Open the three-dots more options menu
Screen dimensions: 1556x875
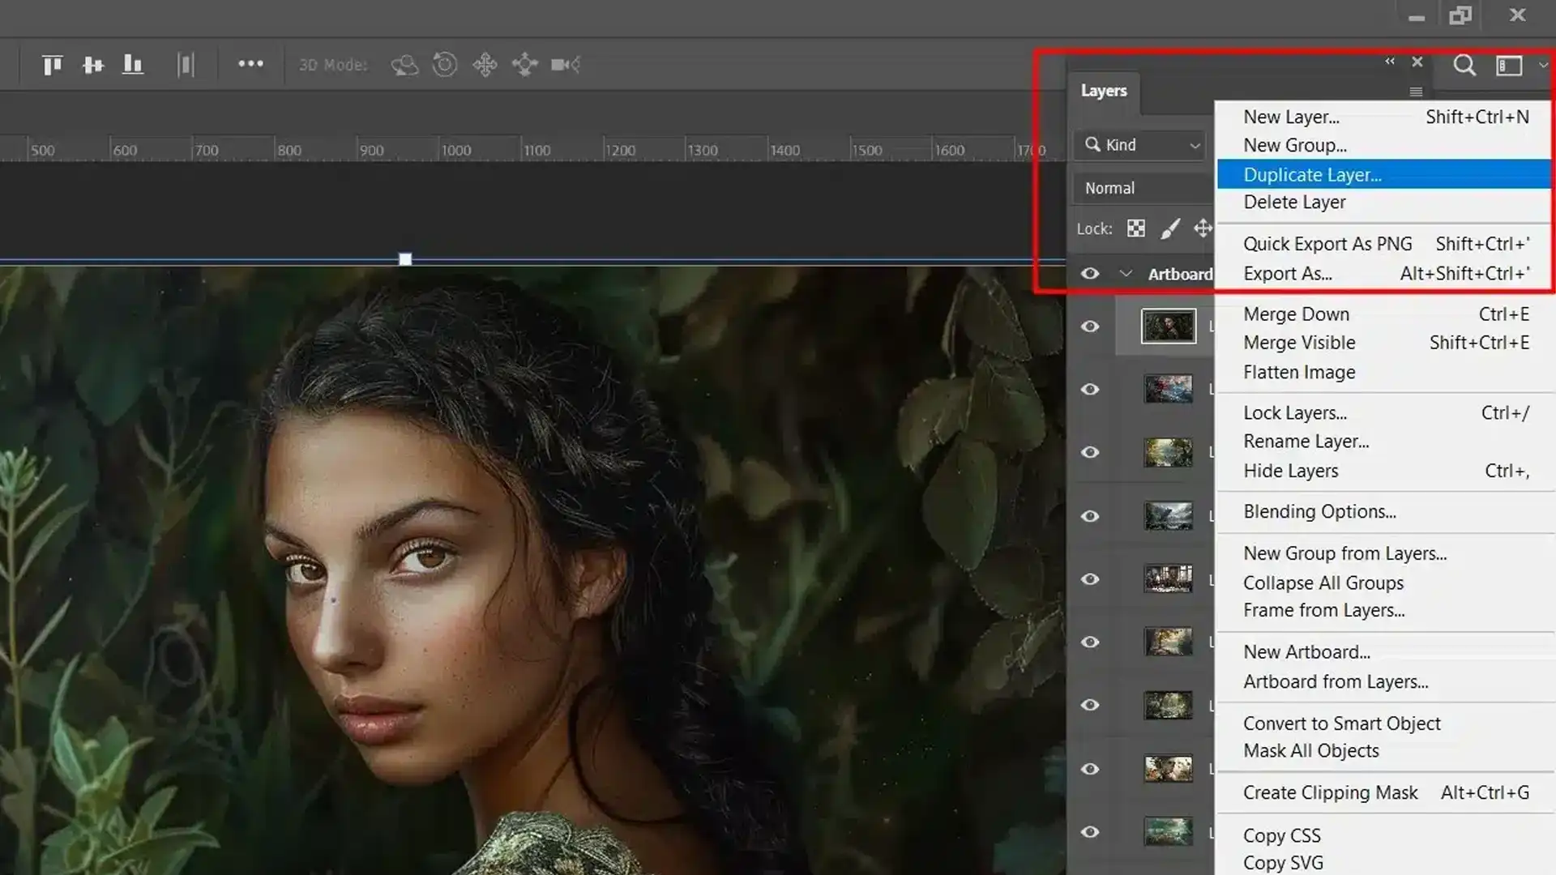(x=250, y=64)
